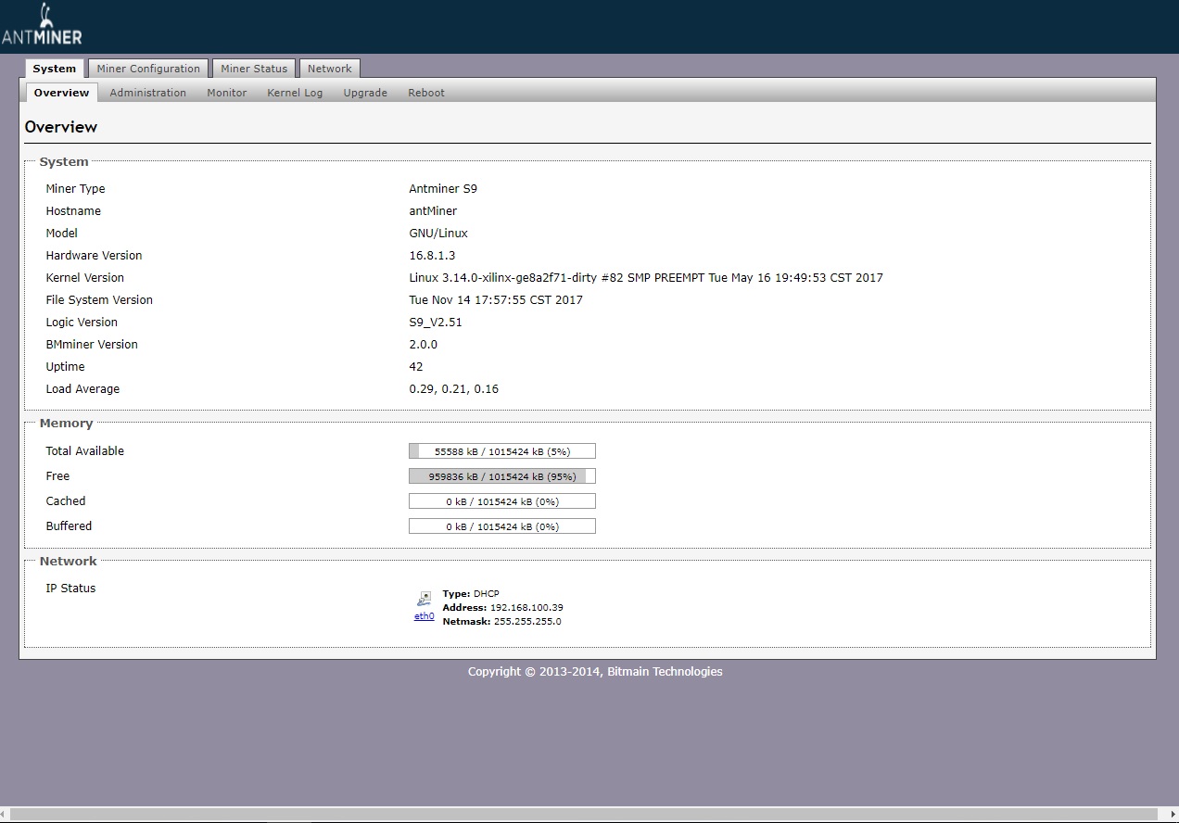This screenshot has width=1179, height=823.
Task: Select the Hardware Version value 16.8.1.3
Action: click(432, 256)
